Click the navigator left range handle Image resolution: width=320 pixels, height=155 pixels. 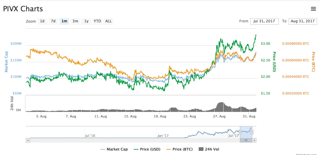240,132
